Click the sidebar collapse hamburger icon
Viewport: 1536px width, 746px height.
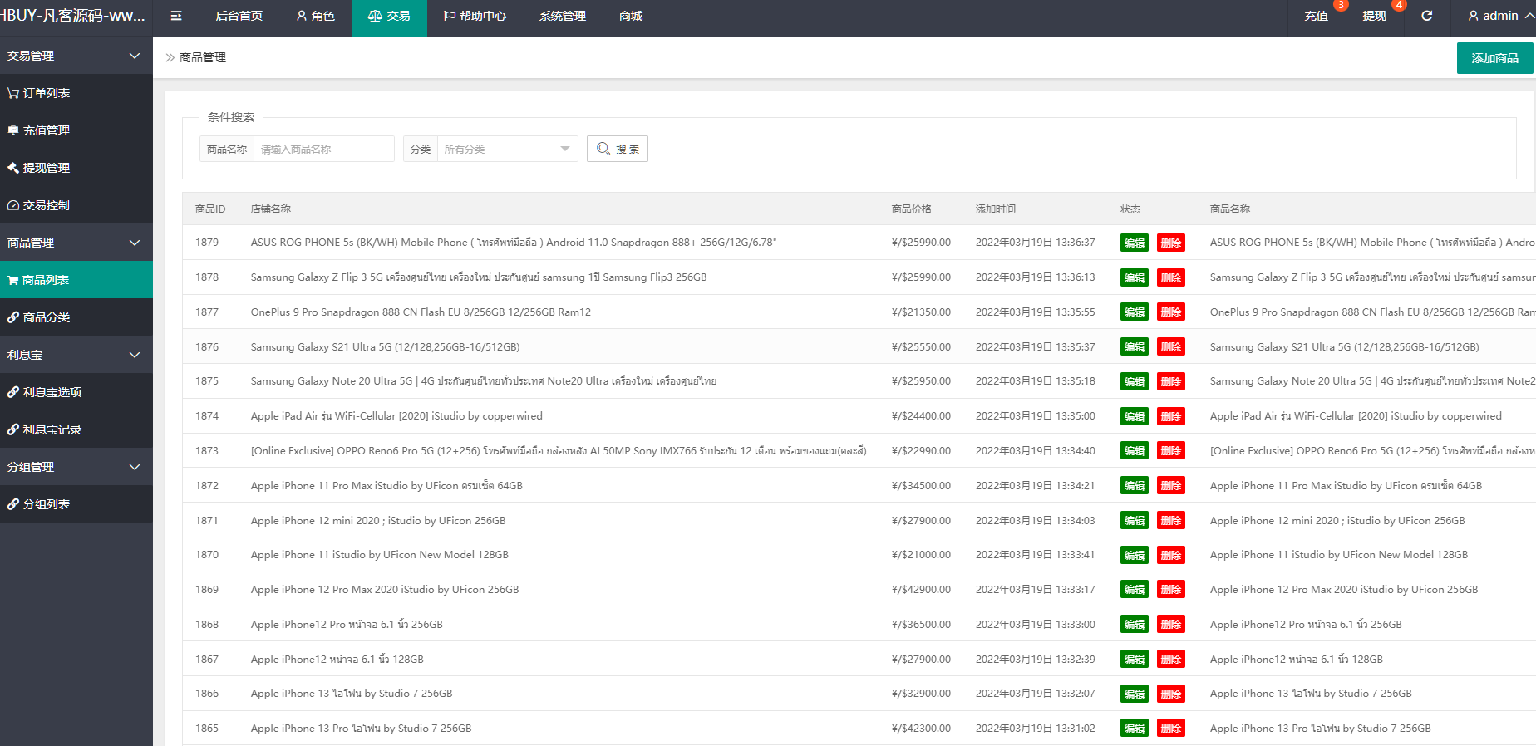pos(175,16)
